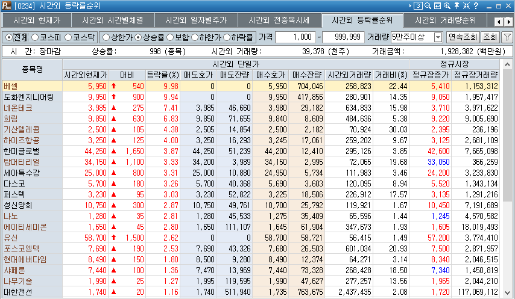Select the 코스닥 radio button
The width and height of the screenshot is (515, 299).
point(68,37)
